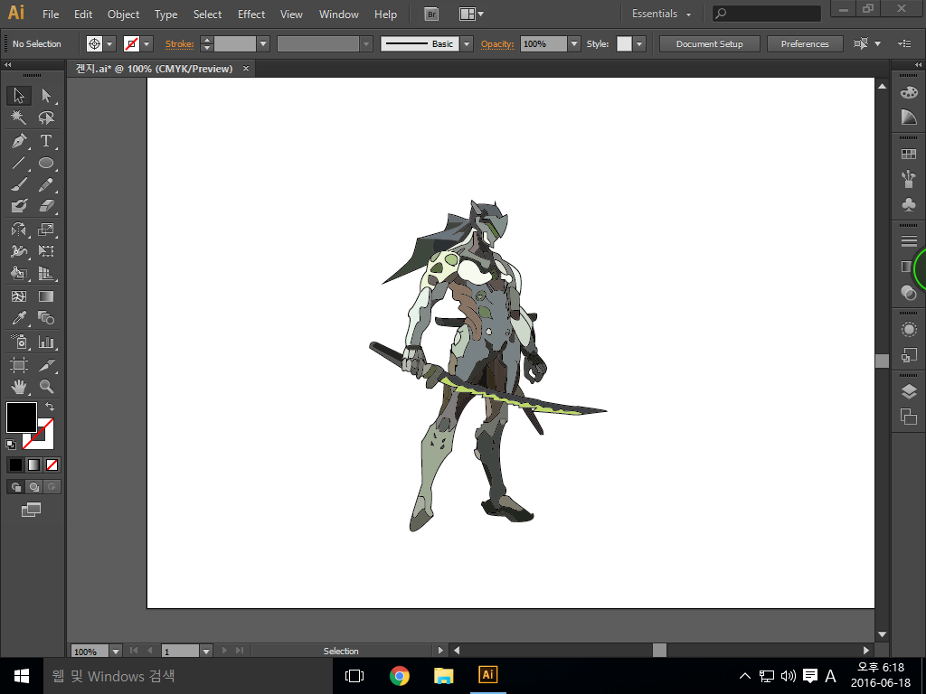This screenshot has width=926, height=694.
Task: Select the Type tool
Action: tap(46, 141)
